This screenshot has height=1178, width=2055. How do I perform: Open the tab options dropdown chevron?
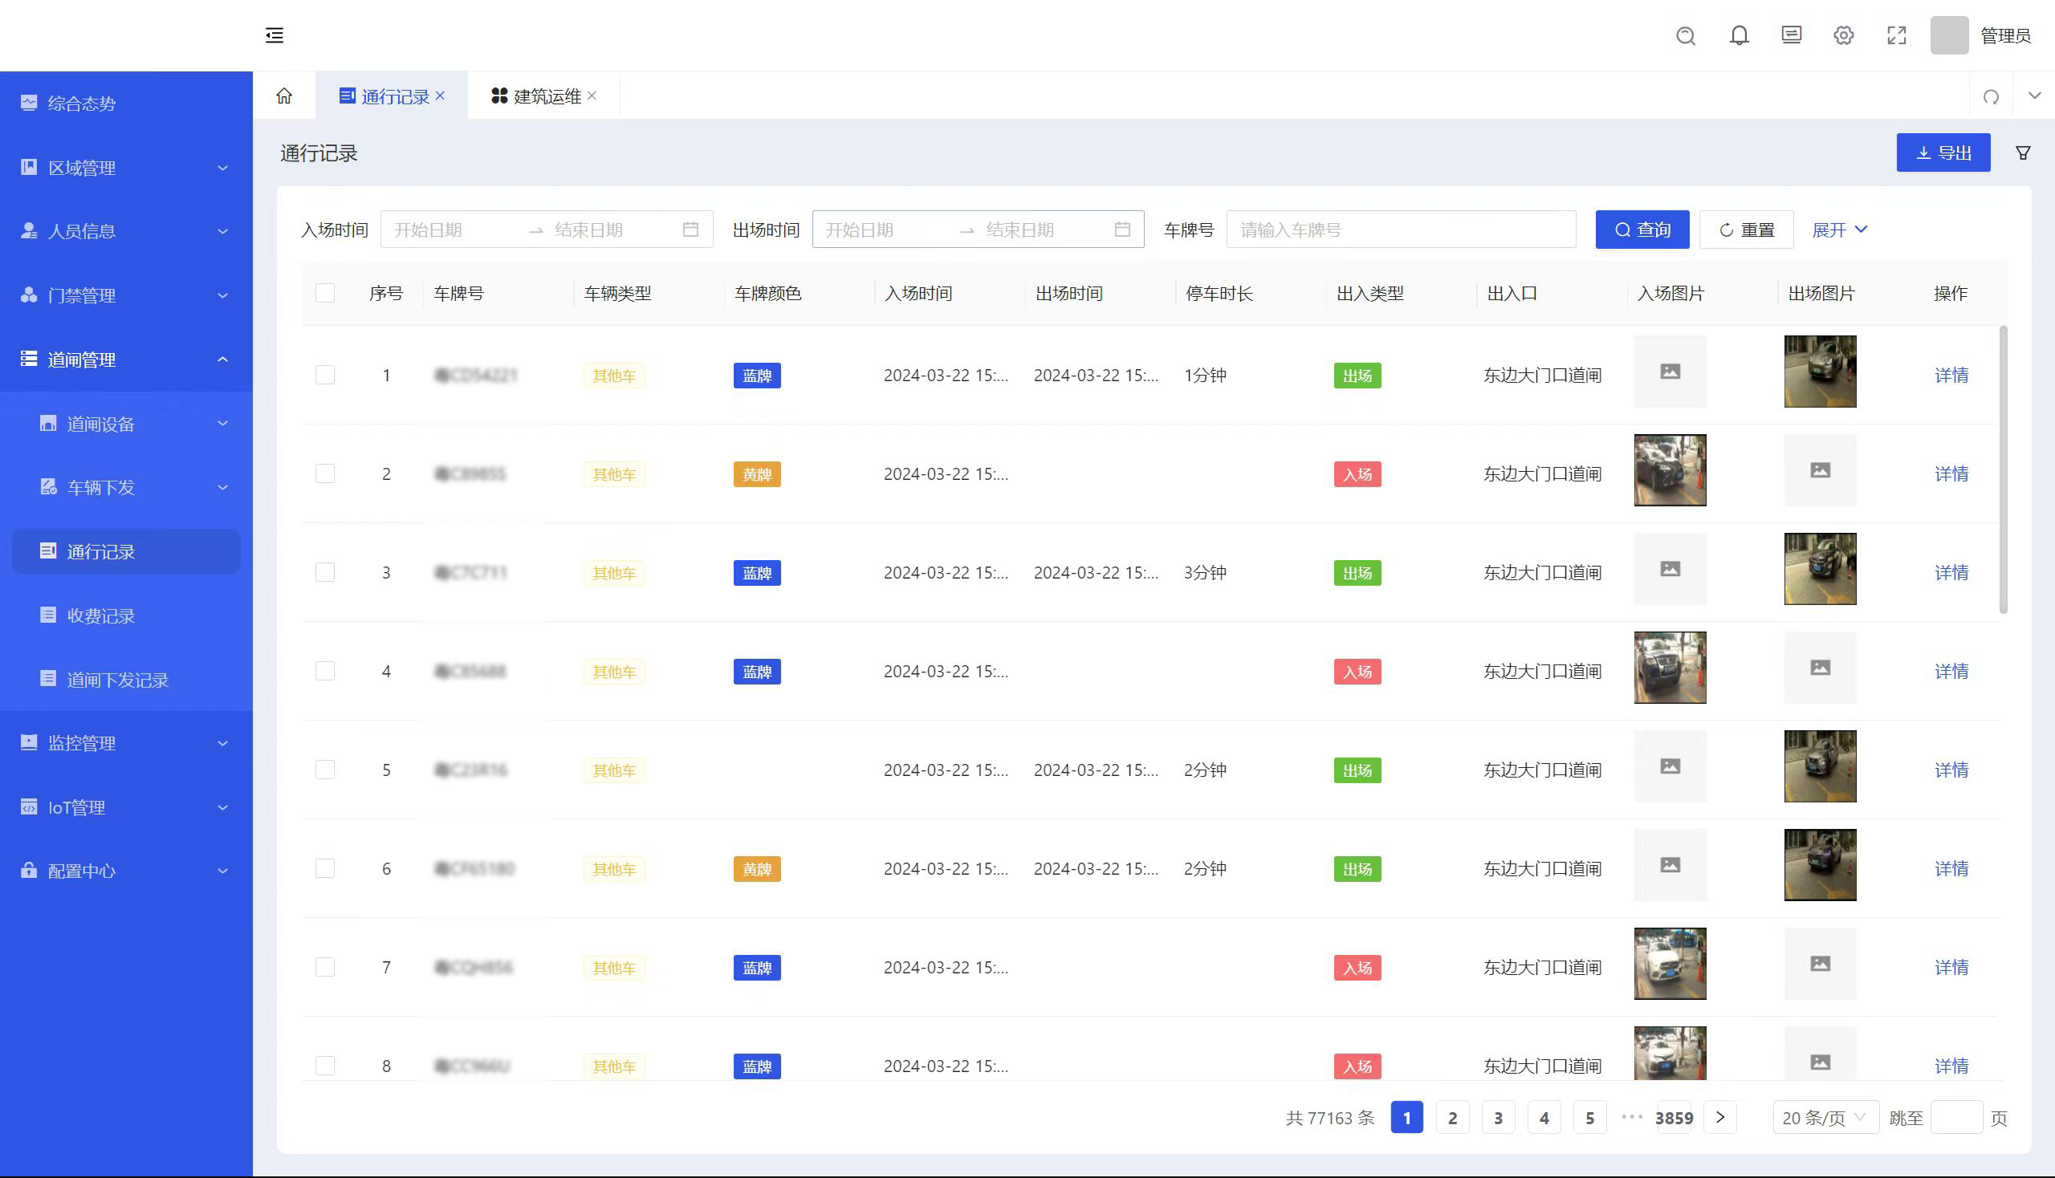click(2035, 95)
